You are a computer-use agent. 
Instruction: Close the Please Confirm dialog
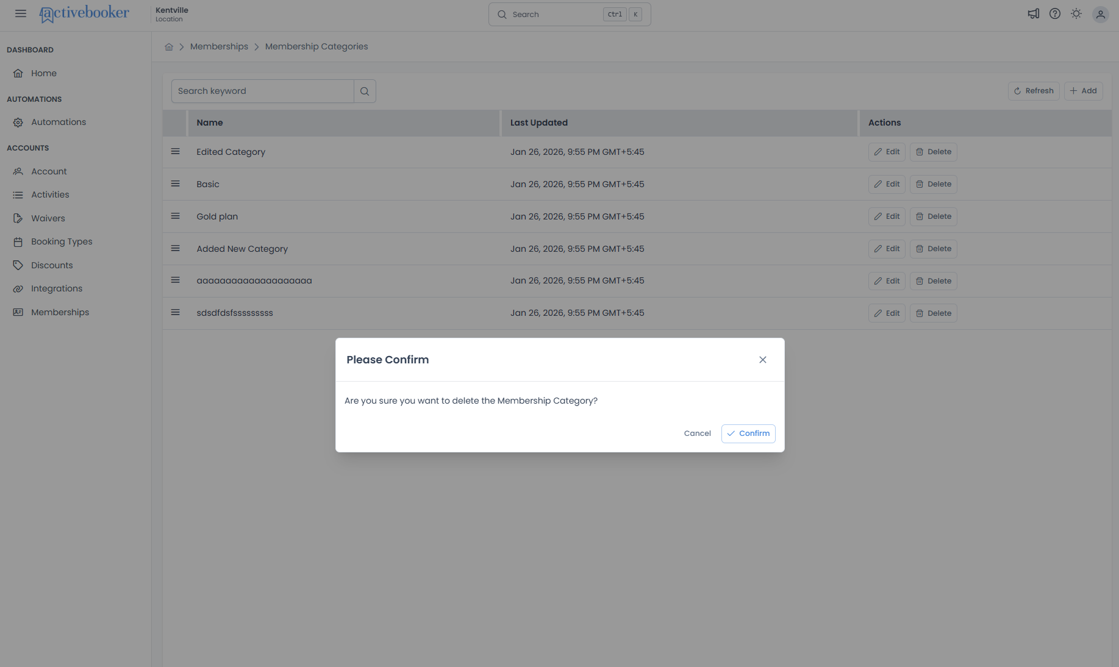(762, 360)
